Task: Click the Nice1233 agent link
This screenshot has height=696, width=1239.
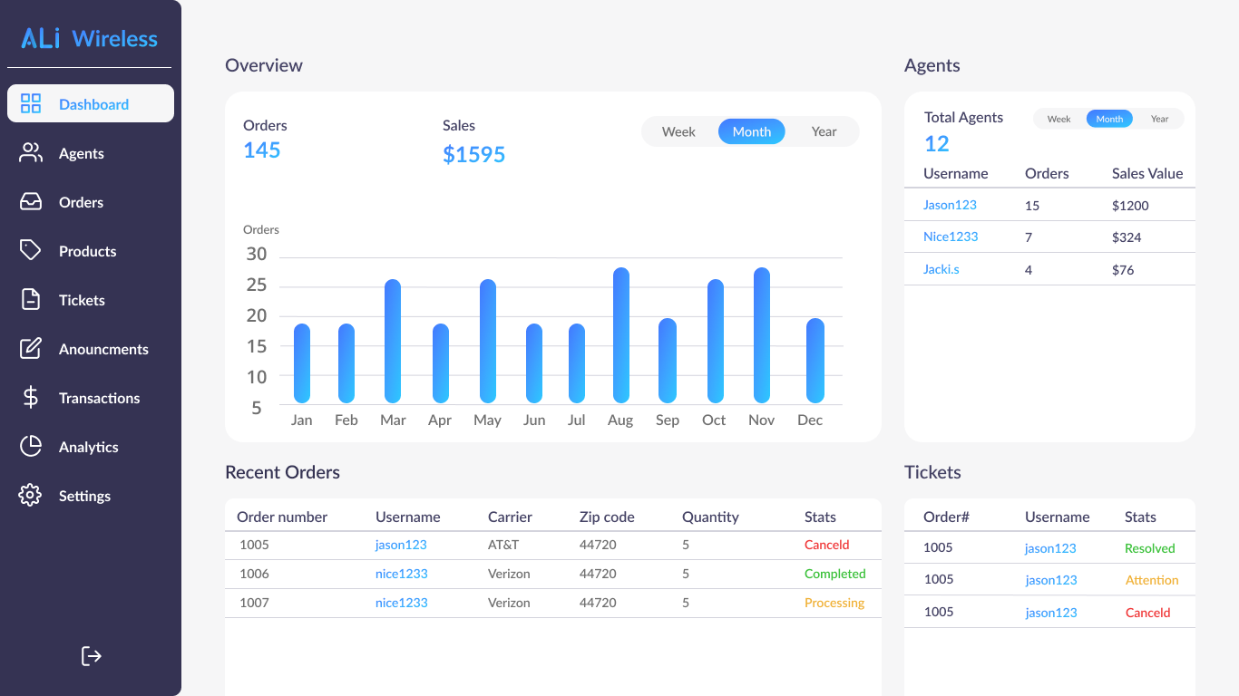Action: [x=951, y=237]
